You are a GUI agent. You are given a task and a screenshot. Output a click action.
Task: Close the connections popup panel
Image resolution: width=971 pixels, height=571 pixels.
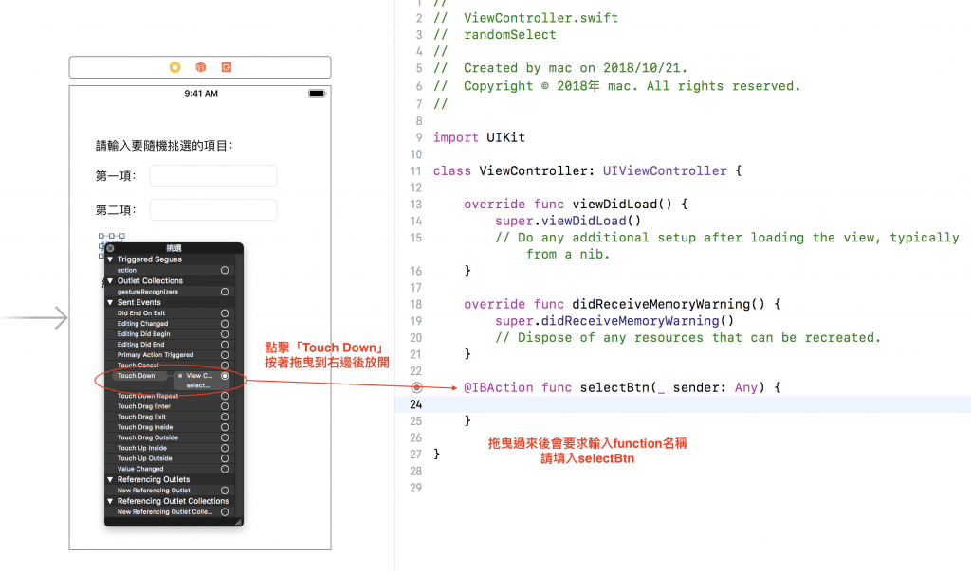[x=110, y=248]
